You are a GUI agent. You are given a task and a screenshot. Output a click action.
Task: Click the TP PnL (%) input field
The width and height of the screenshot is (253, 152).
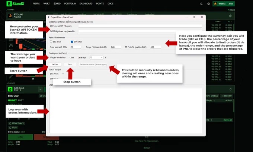(156, 47)
